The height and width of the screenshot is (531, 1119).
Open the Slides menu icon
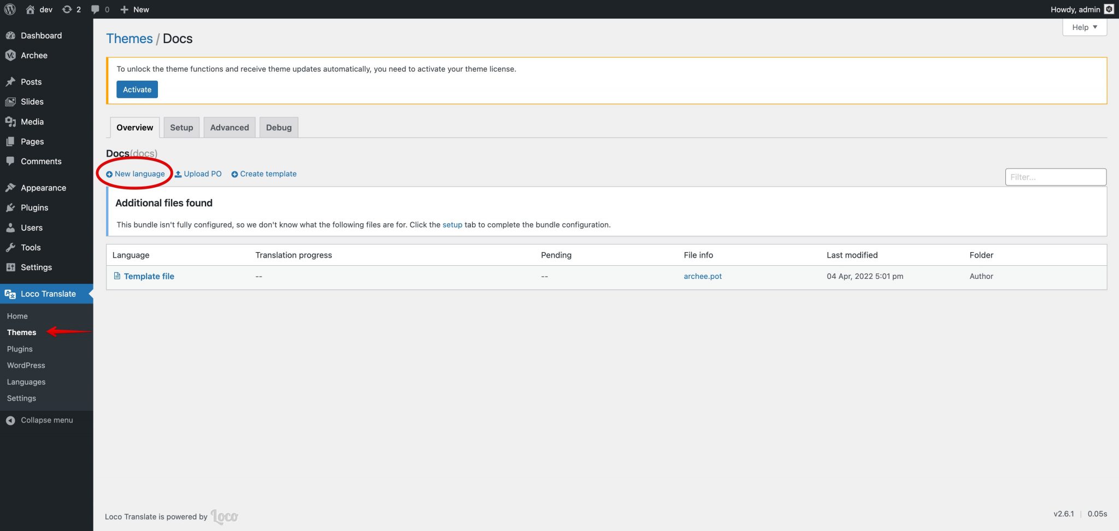point(10,102)
